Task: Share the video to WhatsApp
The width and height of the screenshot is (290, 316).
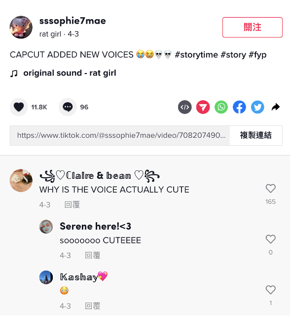Action: click(x=221, y=107)
